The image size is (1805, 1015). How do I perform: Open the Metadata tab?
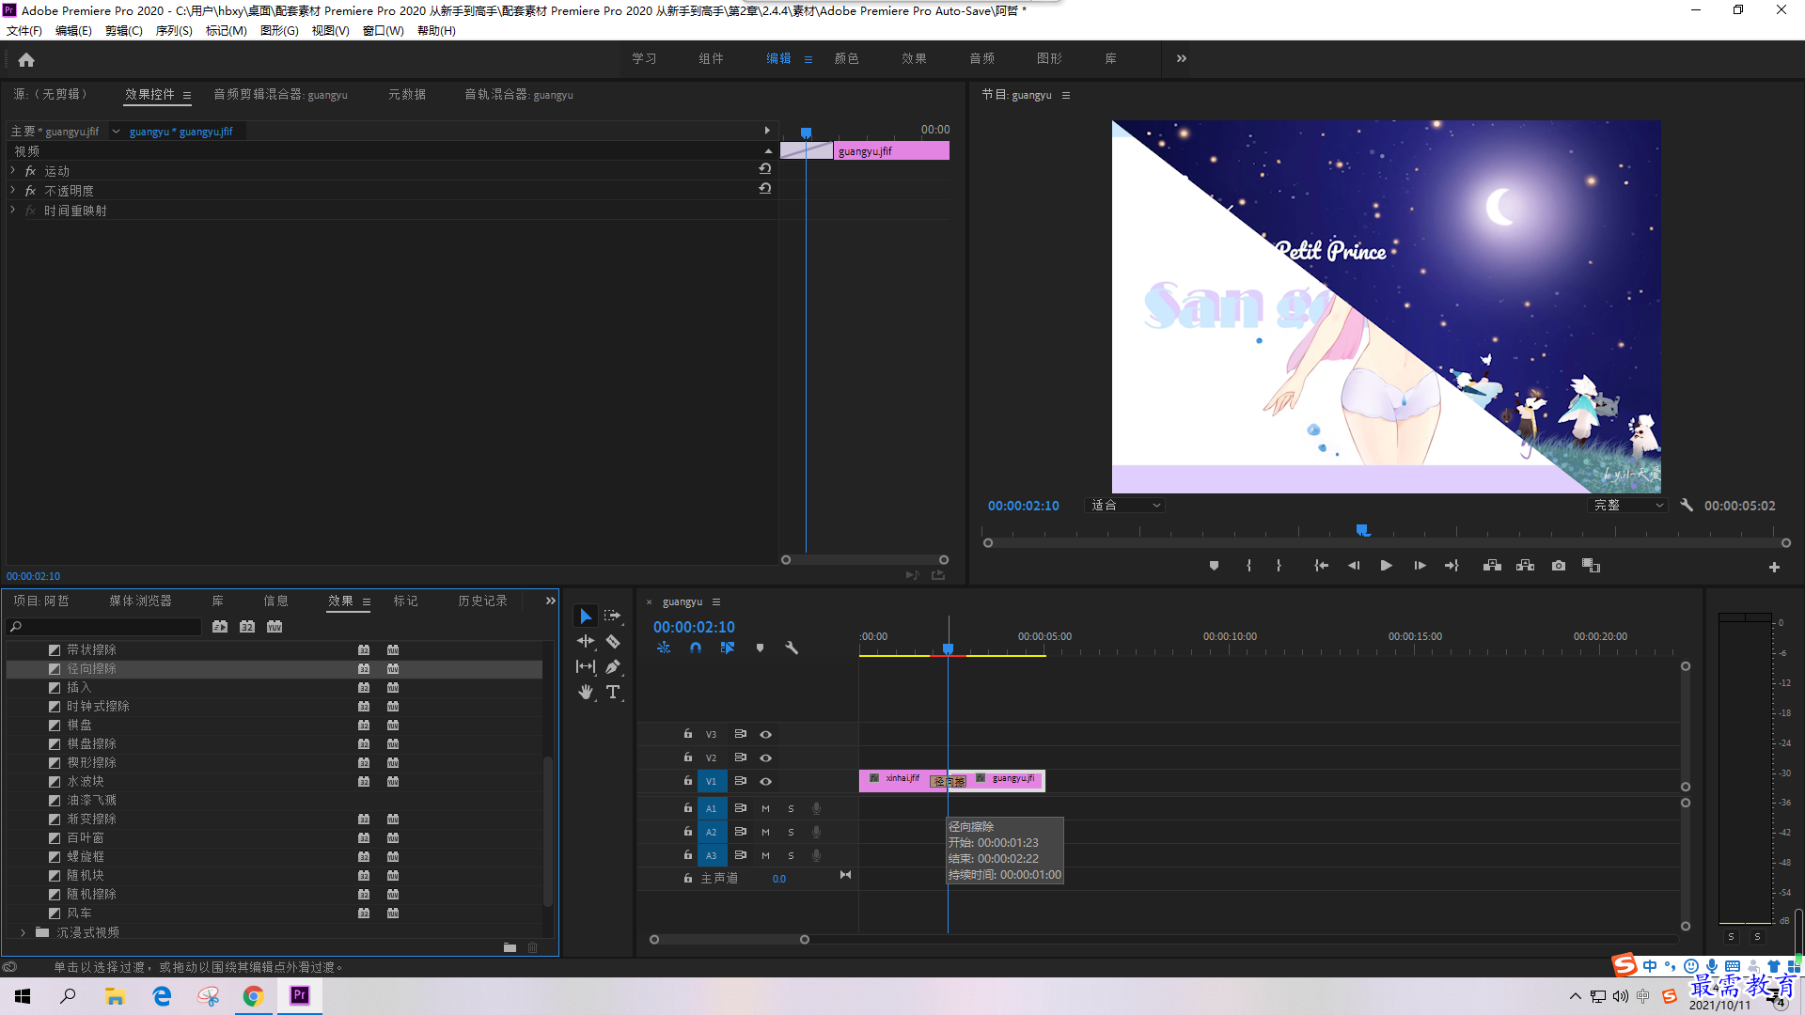pyautogui.click(x=407, y=95)
